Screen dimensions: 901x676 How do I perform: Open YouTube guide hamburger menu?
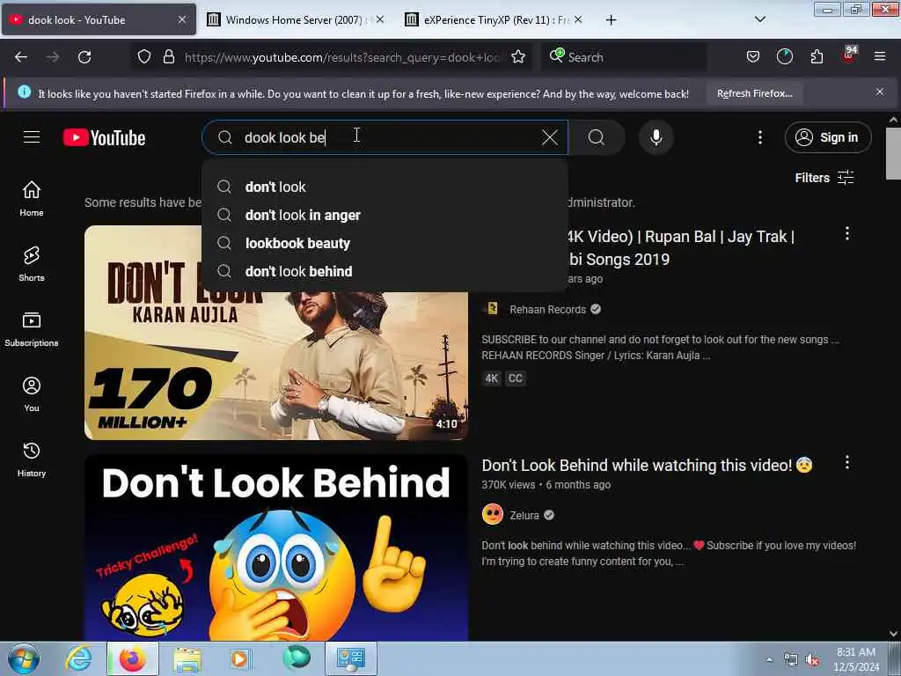tap(32, 137)
